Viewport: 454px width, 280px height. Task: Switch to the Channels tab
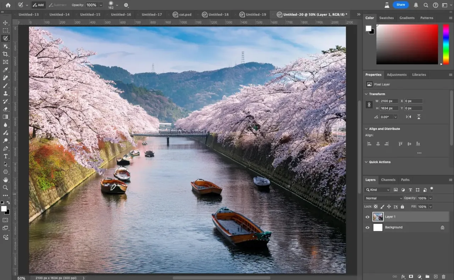(388, 180)
